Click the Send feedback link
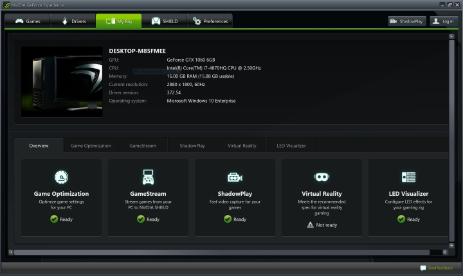This screenshot has height=276, width=463. tap(440, 268)
